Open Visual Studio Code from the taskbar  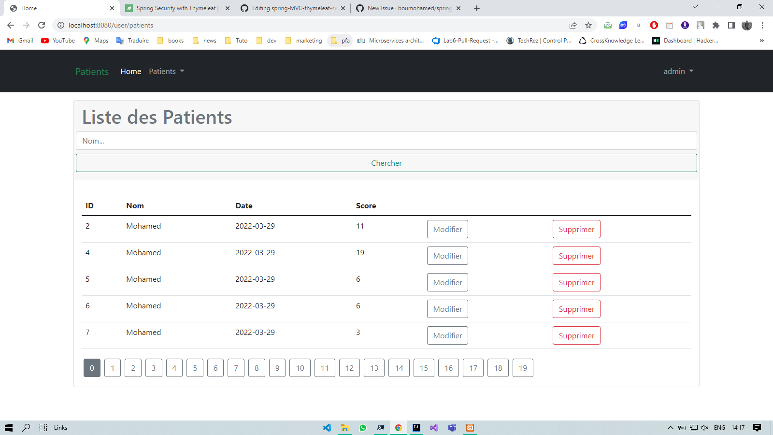[x=327, y=428]
